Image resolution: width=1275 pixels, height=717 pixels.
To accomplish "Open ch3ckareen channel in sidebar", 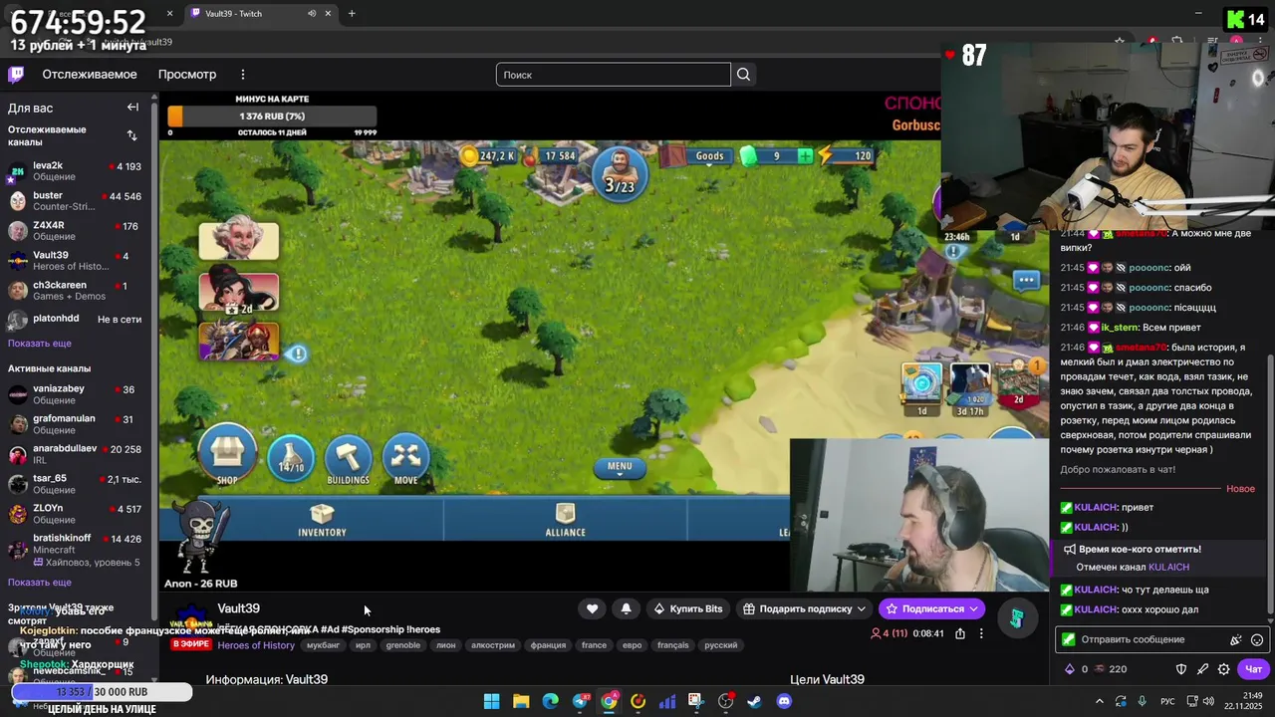I will coord(76,291).
